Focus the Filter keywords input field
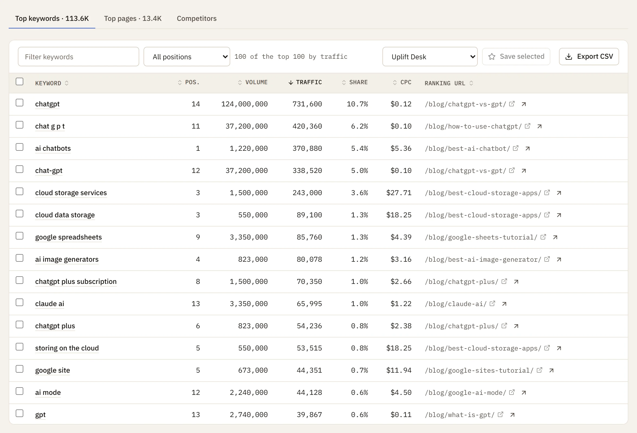This screenshot has width=637, height=433. pyautogui.click(x=78, y=57)
